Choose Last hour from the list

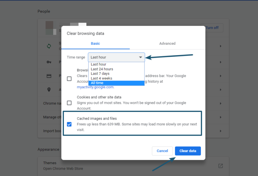pyautogui.click(x=117, y=64)
